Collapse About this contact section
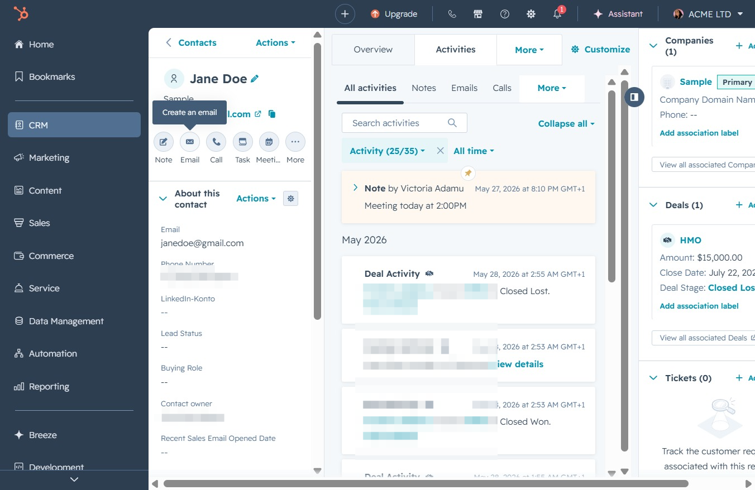Screen dimensions: 755x490 pyautogui.click(x=163, y=199)
